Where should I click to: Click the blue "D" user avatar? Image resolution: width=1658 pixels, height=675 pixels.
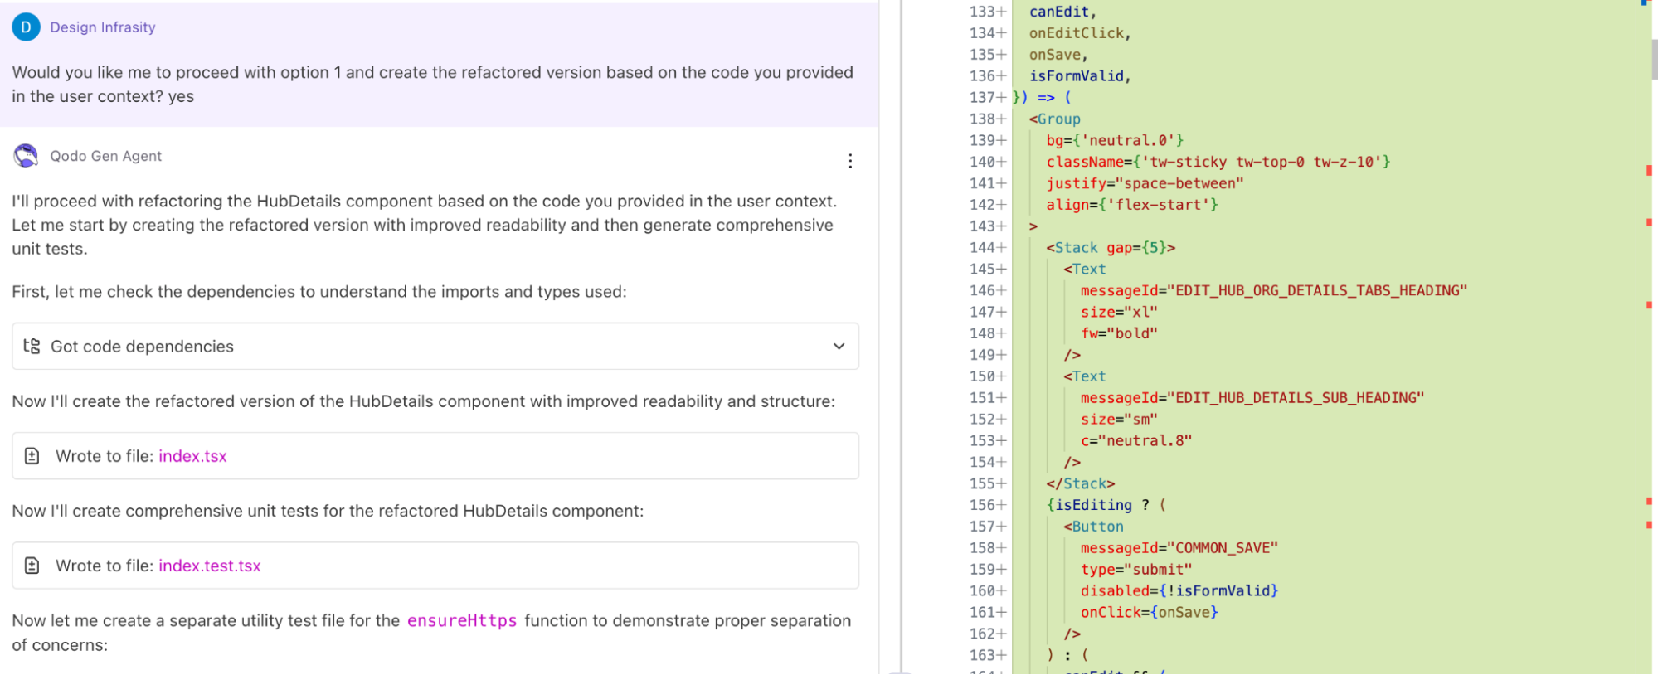(x=26, y=27)
